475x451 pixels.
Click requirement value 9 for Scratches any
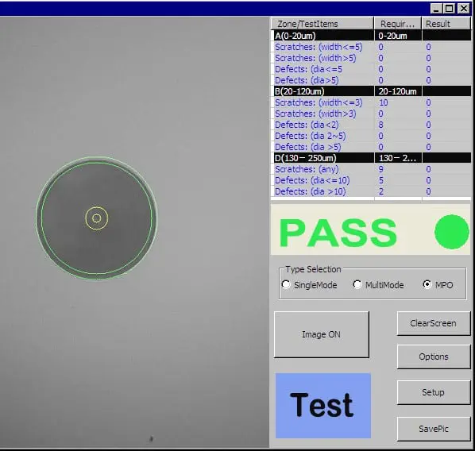pyautogui.click(x=380, y=169)
